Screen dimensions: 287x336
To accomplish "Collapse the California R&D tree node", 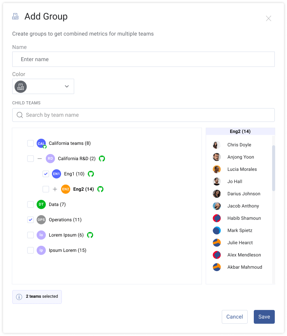I will (40, 159).
